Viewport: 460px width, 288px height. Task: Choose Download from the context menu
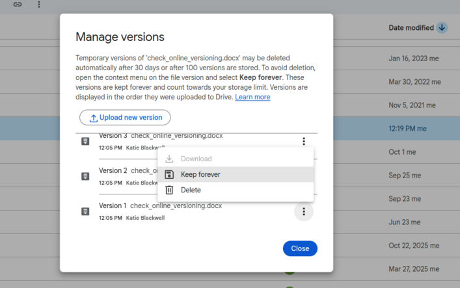236,159
